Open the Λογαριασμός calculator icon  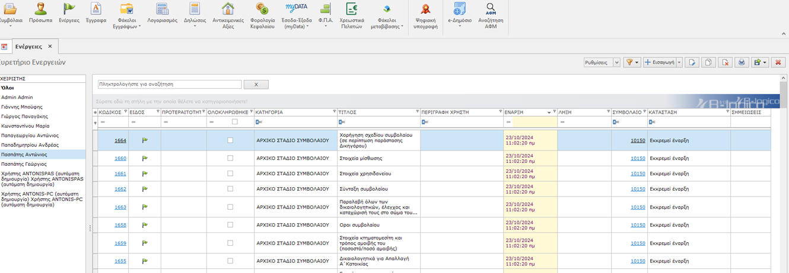(x=162, y=13)
